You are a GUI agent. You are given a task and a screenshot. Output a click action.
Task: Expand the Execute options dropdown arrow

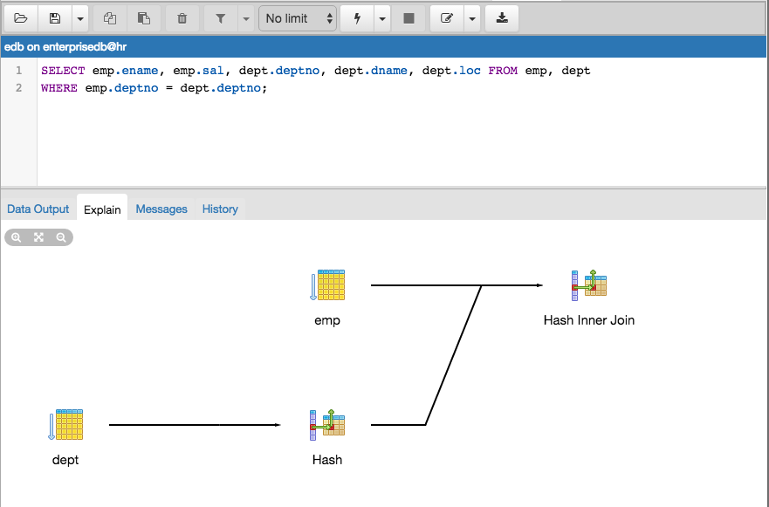[382, 18]
